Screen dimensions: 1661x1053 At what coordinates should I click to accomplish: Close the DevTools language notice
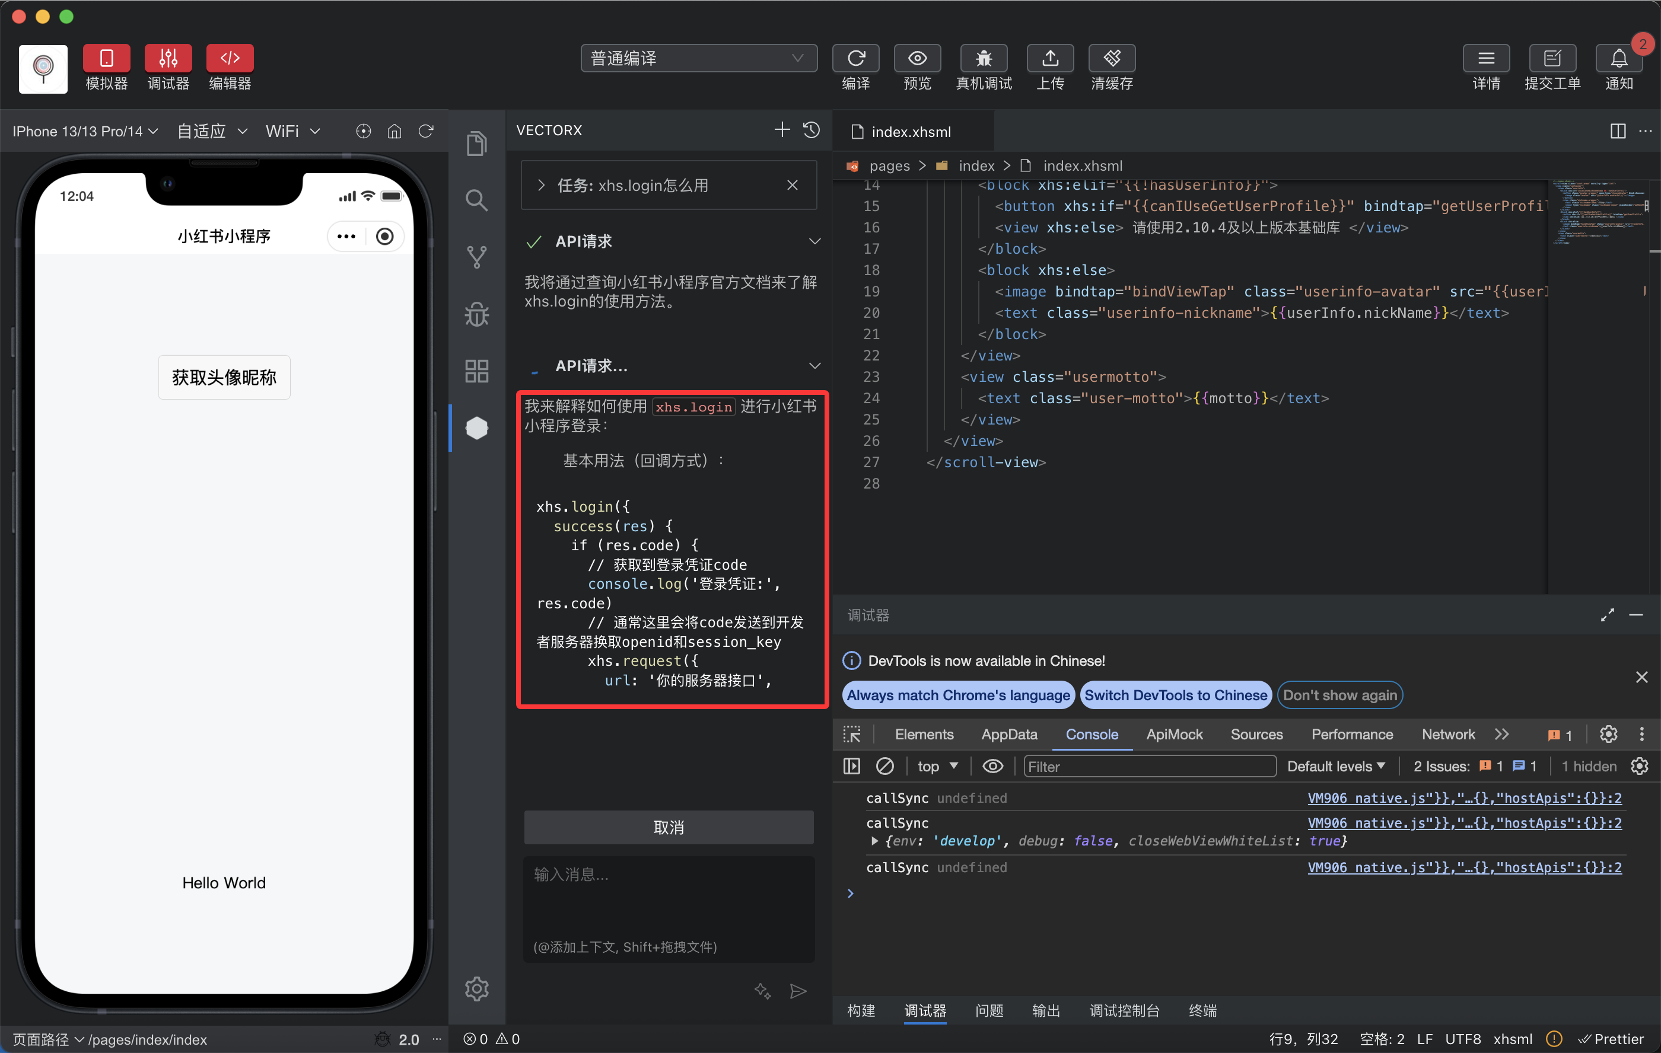[1641, 677]
